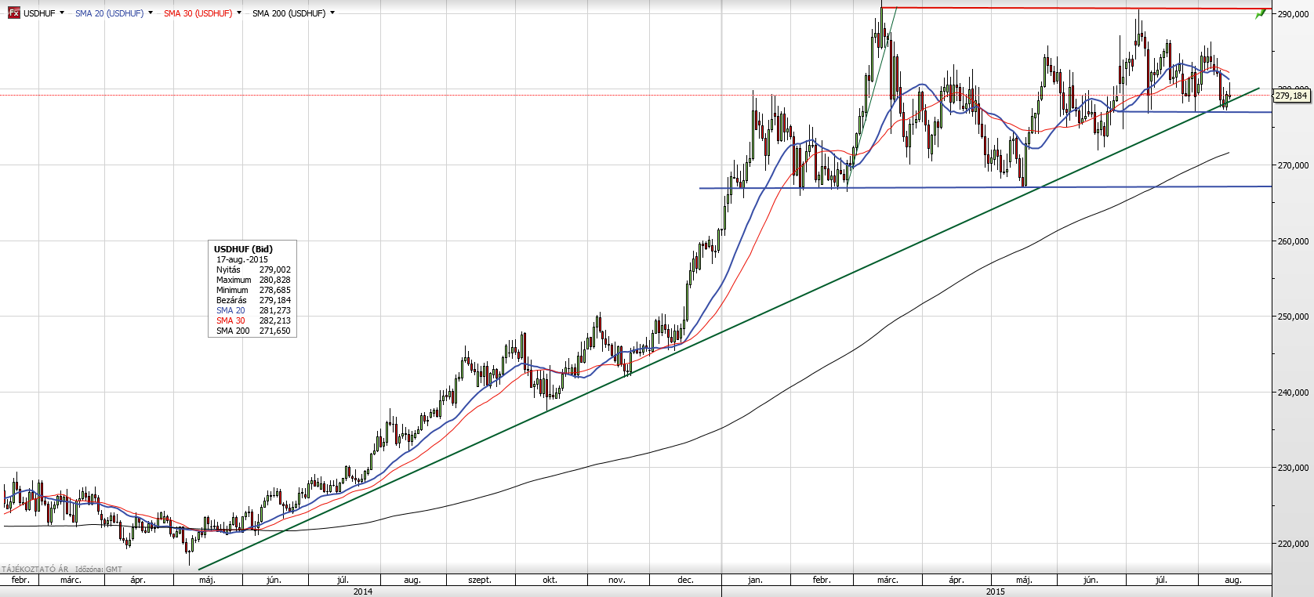Click the USDHUF (Bid) info box title
Screen dimensions: 1314x597
pos(243,249)
